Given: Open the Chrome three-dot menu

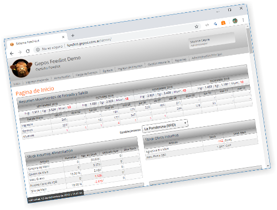Looking at the screenshot, I should coord(243,20).
